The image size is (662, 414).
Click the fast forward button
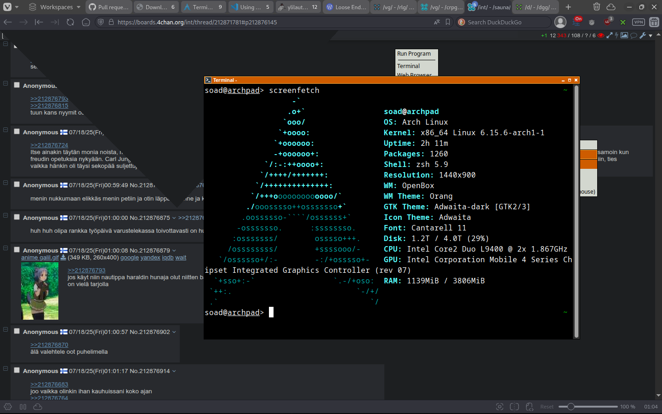pyautogui.click(x=55, y=22)
